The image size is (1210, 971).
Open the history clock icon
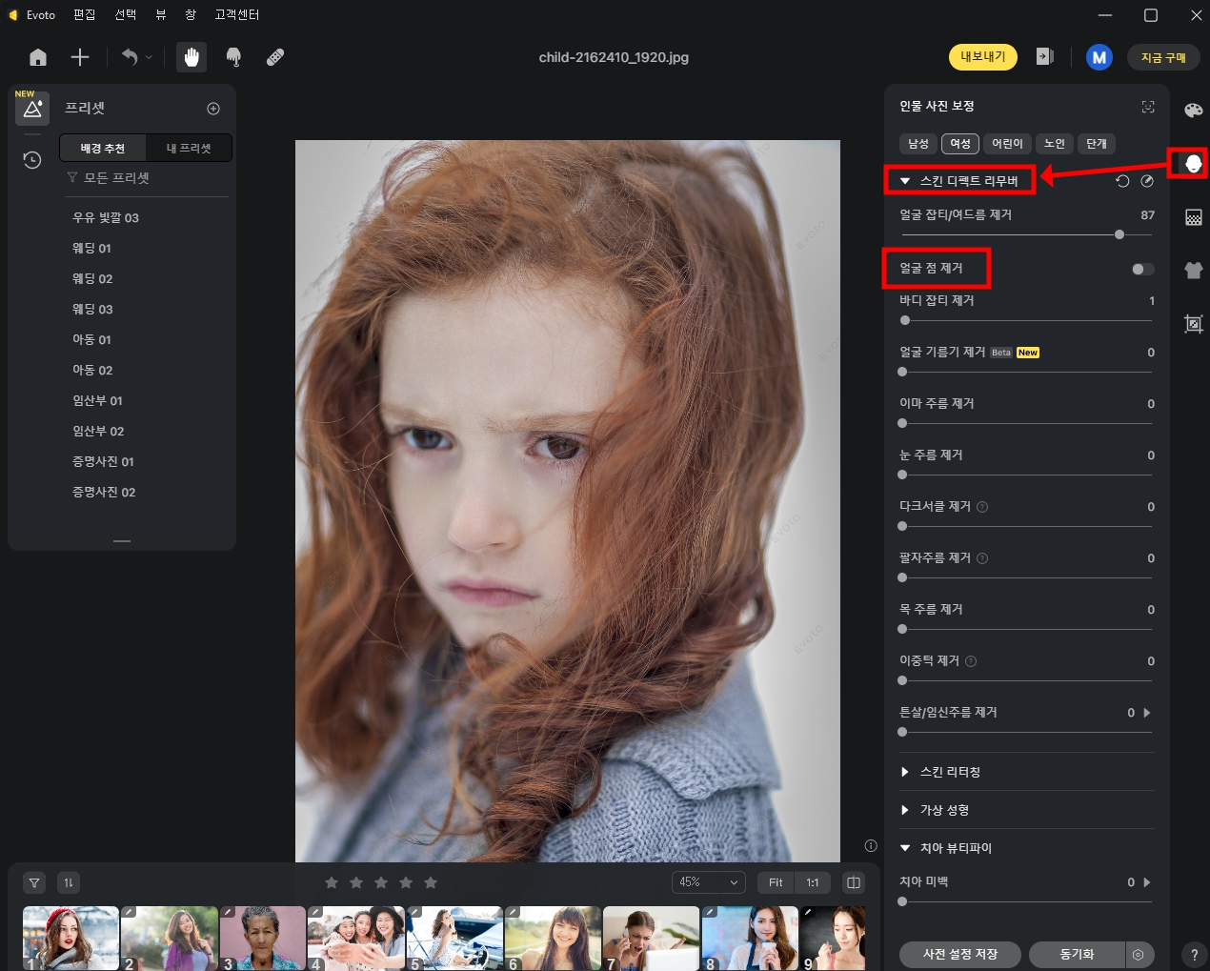(x=32, y=159)
